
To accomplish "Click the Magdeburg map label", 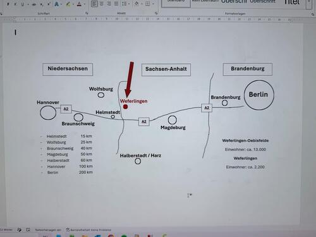I will tap(173, 128).
